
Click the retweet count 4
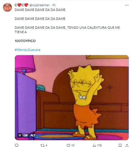click(46, 146)
